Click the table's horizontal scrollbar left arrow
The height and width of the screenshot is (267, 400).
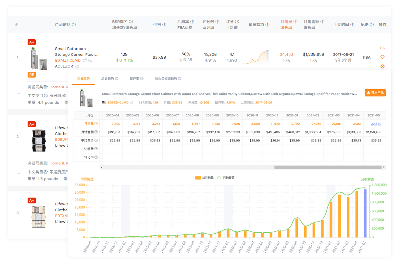102,167
